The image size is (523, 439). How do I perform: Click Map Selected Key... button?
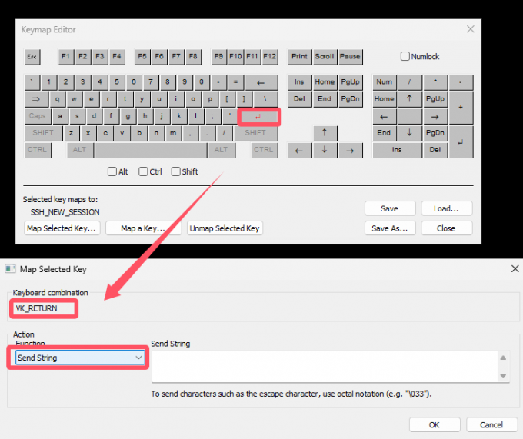(x=62, y=228)
